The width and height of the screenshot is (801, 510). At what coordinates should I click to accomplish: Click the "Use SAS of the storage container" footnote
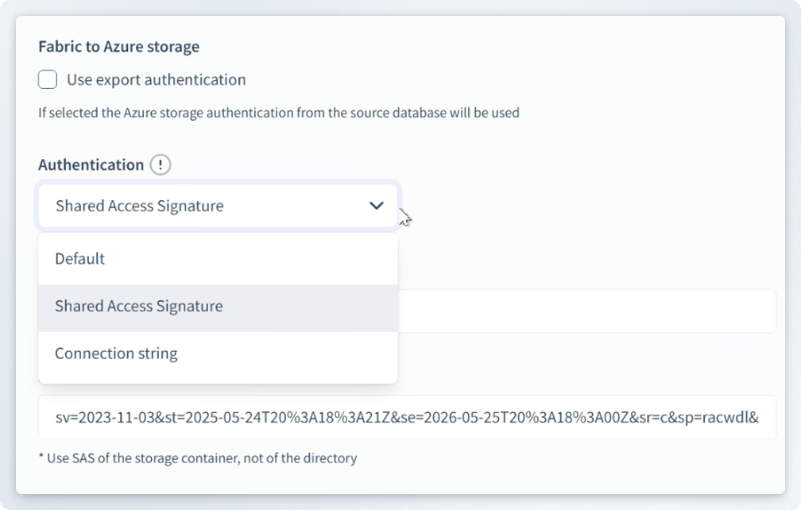point(197,458)
